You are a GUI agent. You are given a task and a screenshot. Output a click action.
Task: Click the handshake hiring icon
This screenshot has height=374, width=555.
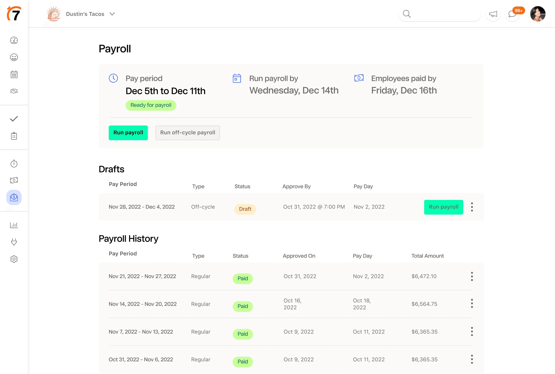point(14,91)
